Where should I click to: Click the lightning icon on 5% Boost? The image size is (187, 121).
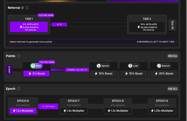30,74
